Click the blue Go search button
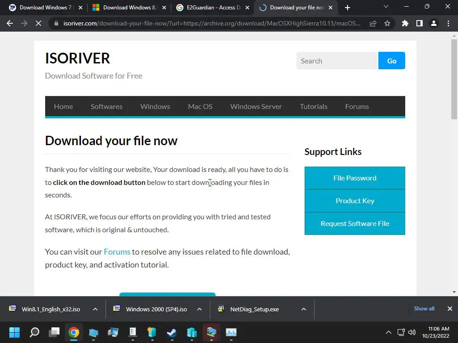458x343 pixels. coord(392,61)
